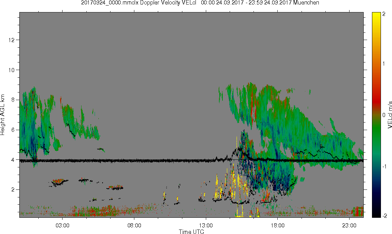Screen dimensions: 392x234
Task: Click the 13:00 time tick label
Action: pos(206,225)
